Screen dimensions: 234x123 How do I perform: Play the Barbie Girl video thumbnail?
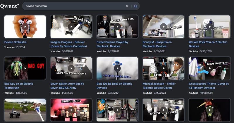pyautogui.click(x=71, y=110)
